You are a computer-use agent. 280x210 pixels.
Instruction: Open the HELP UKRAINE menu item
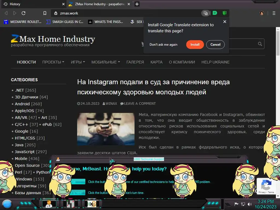215,62
